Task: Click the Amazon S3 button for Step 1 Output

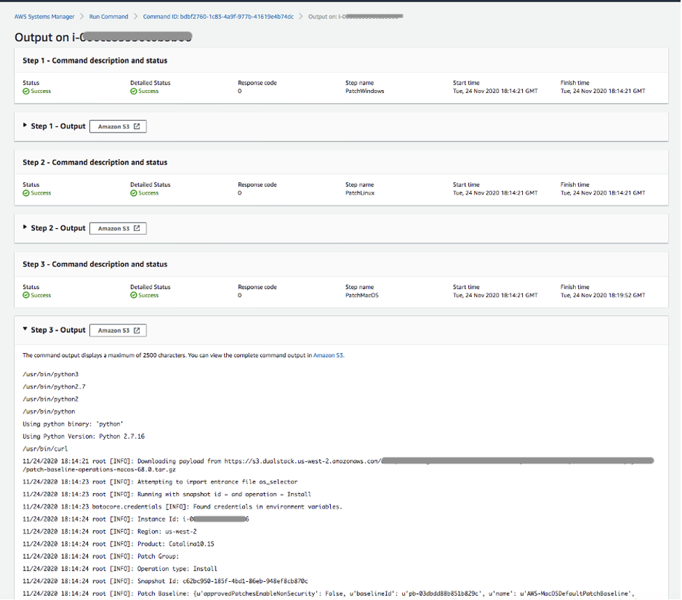Action: (x=117, y=126)
